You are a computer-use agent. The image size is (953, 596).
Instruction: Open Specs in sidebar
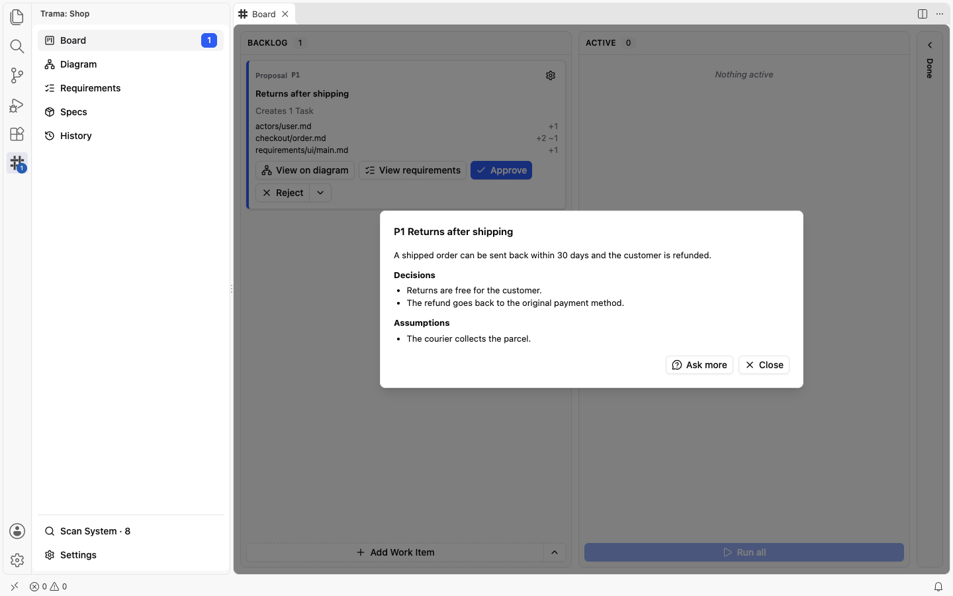click(x=130, y=112)
